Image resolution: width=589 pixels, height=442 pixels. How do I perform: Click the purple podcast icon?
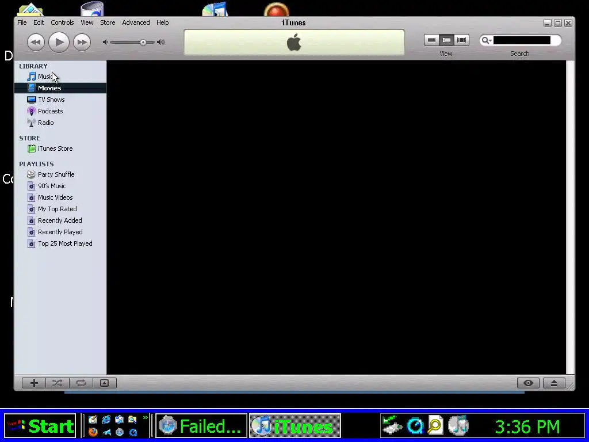point(32,111)
